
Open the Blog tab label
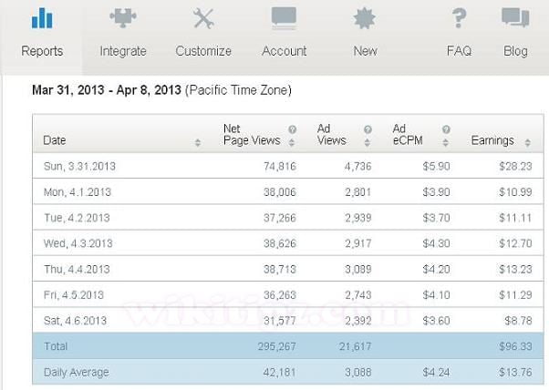[515, 51]
